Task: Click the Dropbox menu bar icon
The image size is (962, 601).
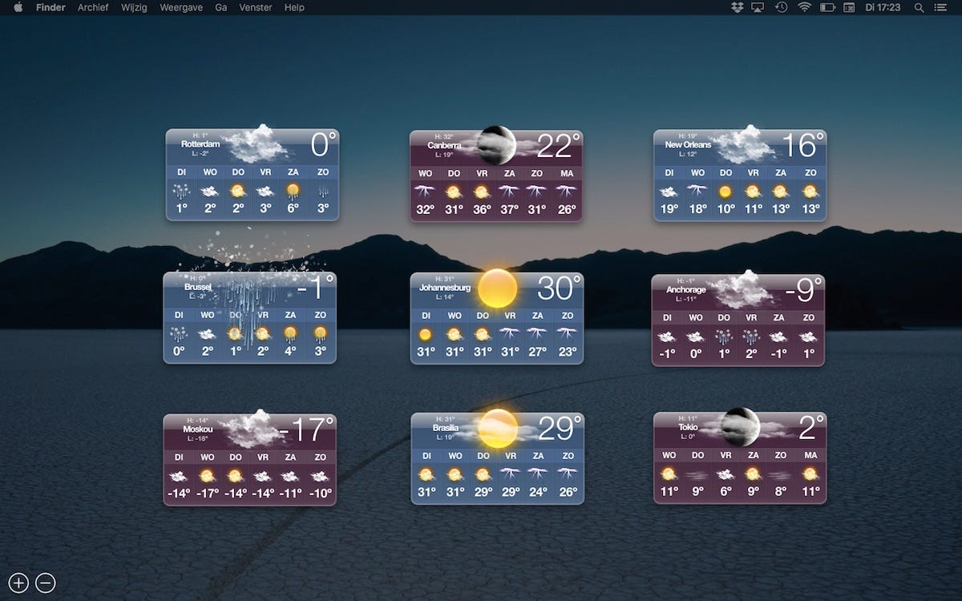Action: click(738, 7)
